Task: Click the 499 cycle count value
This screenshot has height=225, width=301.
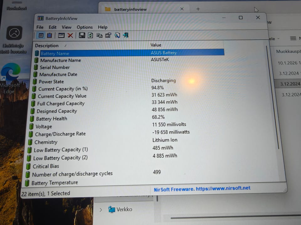Action: click(157, 172)
